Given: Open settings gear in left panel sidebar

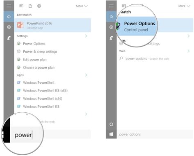Looking at the screenshot, I should coord(9,27).
